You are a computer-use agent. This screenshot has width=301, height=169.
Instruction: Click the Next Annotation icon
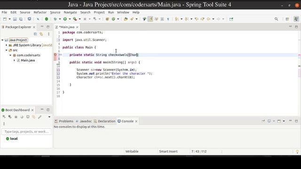click(x=177, y=19)
